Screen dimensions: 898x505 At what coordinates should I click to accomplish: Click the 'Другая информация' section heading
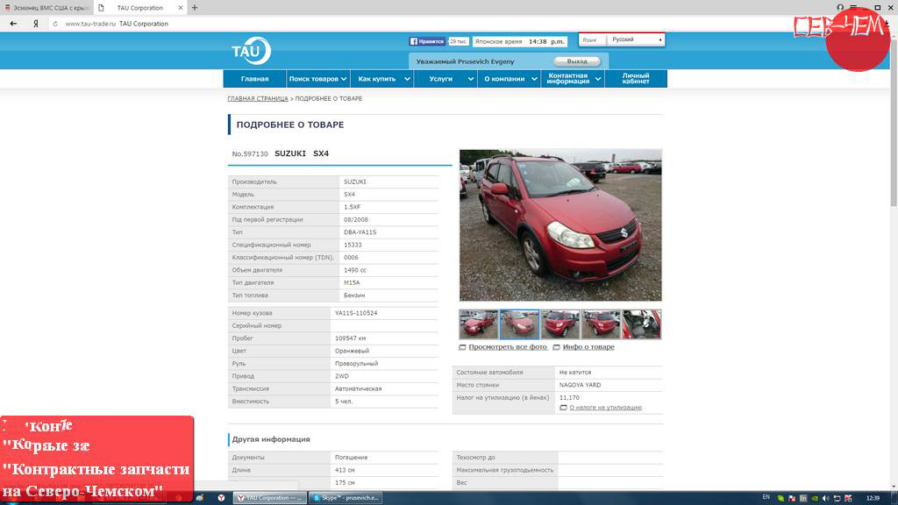(271, 439)
